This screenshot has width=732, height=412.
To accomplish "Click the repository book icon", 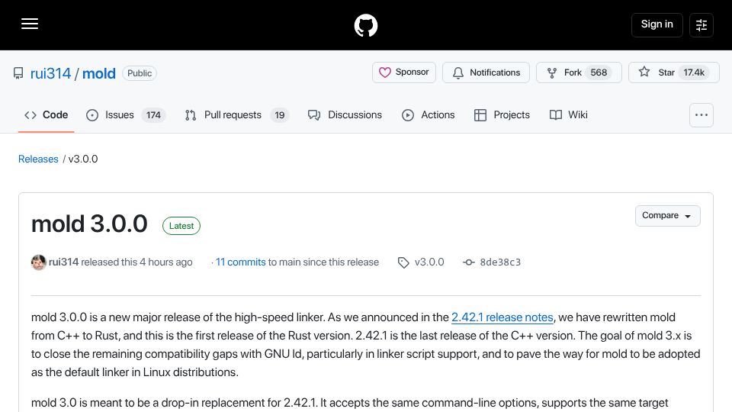I will tap(18, 73).
